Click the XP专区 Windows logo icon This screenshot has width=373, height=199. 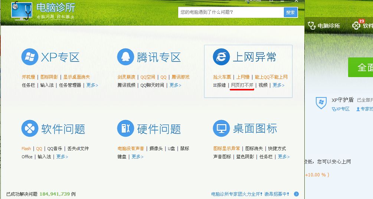30,57
